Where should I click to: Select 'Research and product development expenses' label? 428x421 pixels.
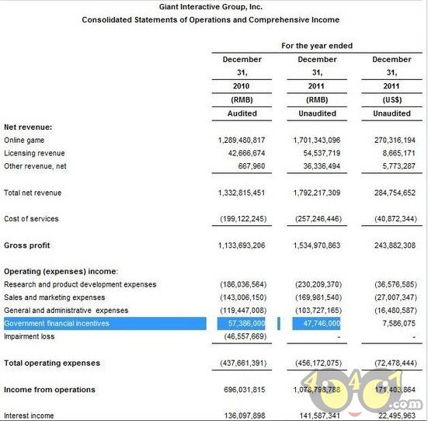pyautogui.click(x=80, y=284)
